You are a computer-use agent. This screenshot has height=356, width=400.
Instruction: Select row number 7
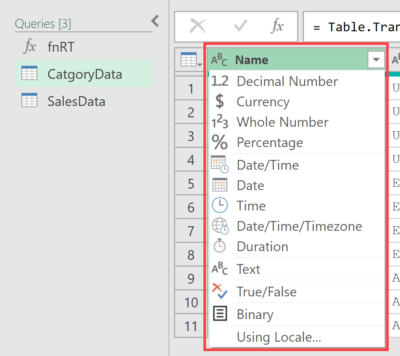(x=191, y=231)
